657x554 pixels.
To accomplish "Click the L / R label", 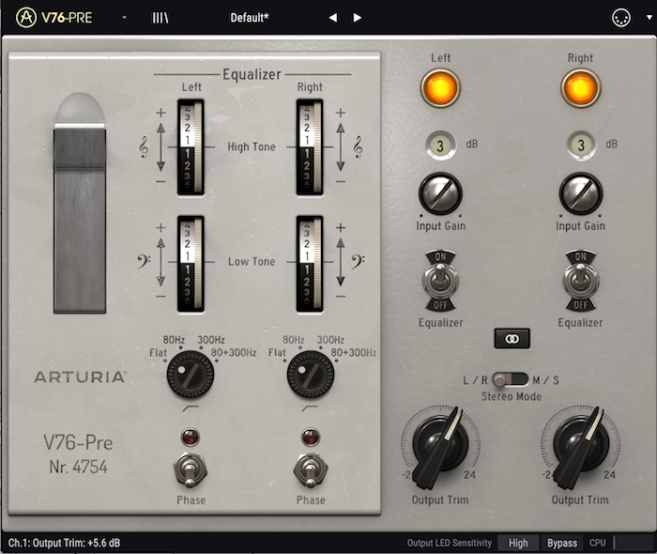I will pyautogui.click(x=476, y=380).
